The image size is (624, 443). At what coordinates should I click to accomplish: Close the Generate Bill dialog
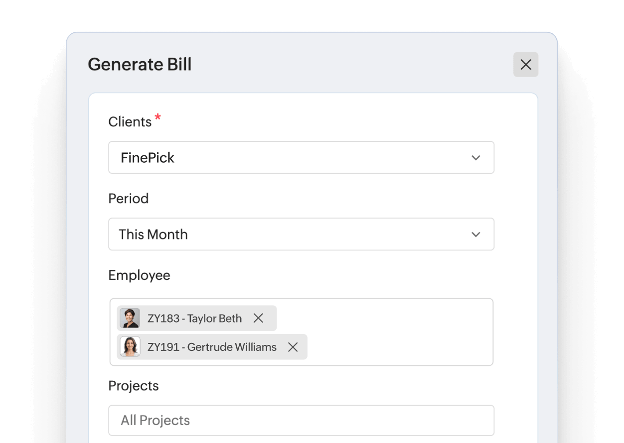[525, 65]
